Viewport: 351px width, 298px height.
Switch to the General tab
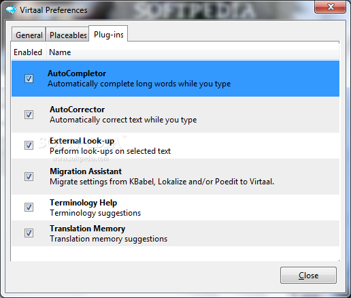(29, 35)
